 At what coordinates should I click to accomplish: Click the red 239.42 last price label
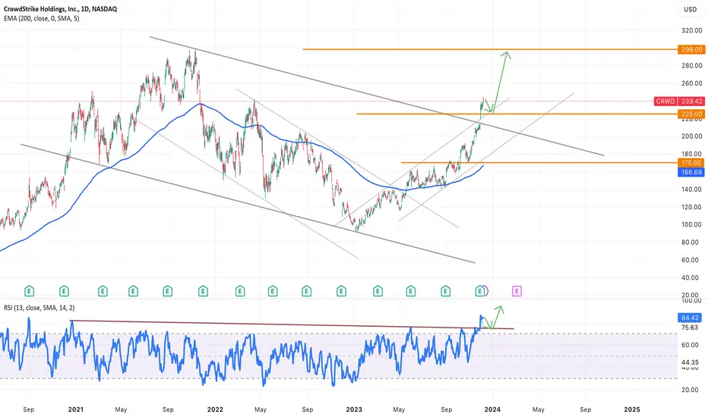(x=691, y=102)
